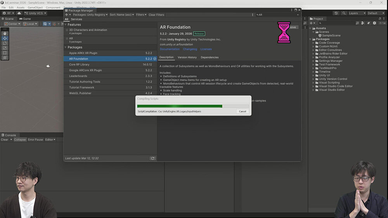
Task: Click the cloud services icon
Action: [x=19, y=13]
